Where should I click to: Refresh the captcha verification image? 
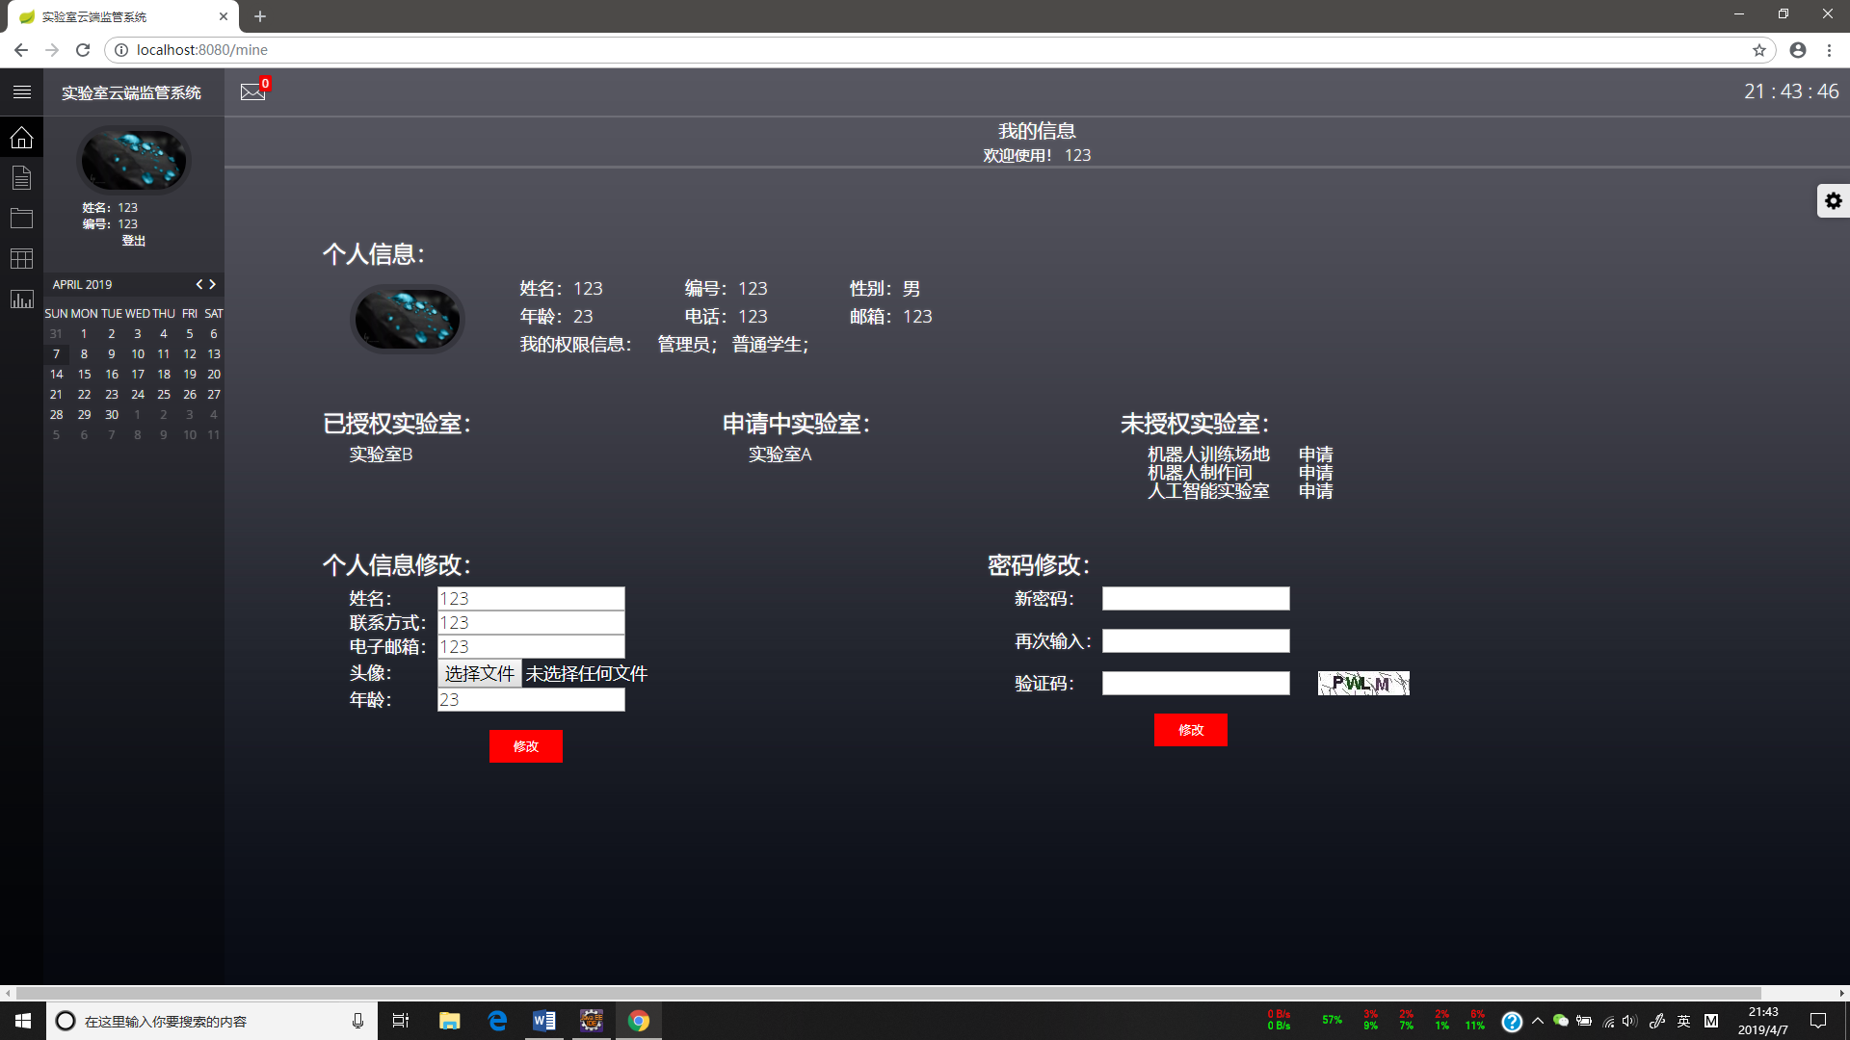tap(1362, 684)
